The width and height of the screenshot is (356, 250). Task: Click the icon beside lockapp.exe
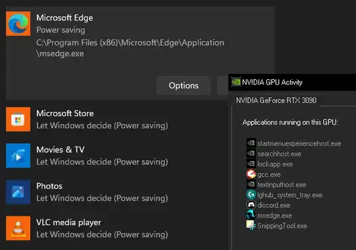point(251,164)
